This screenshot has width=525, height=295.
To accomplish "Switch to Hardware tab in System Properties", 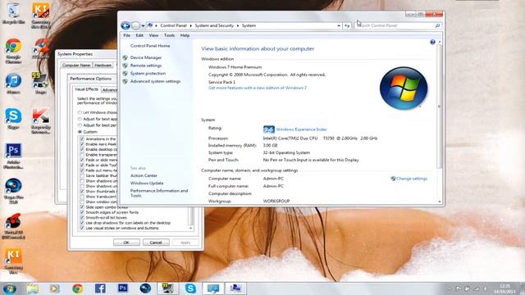I will pyautogui.click(x=103, y=66).
